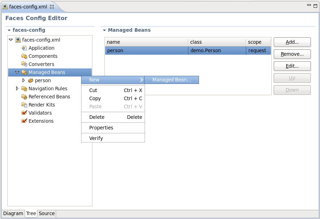Click the Application node icon in tree
Screen dimensions: 320x219
[24, 48]
